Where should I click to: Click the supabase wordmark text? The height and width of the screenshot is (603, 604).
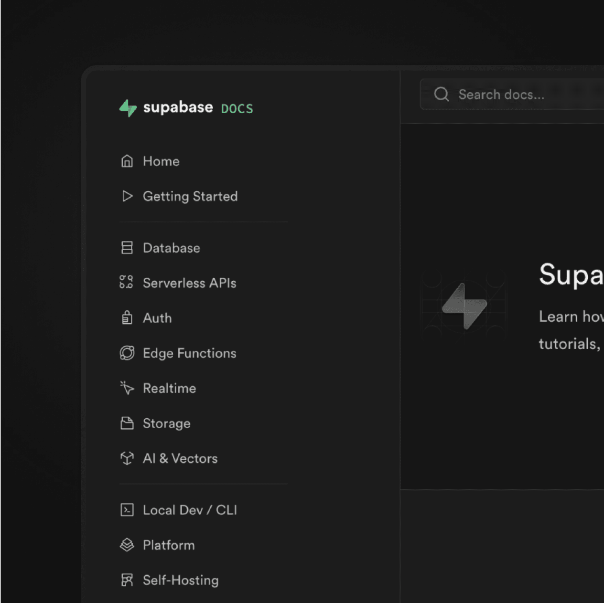point(178,107)
